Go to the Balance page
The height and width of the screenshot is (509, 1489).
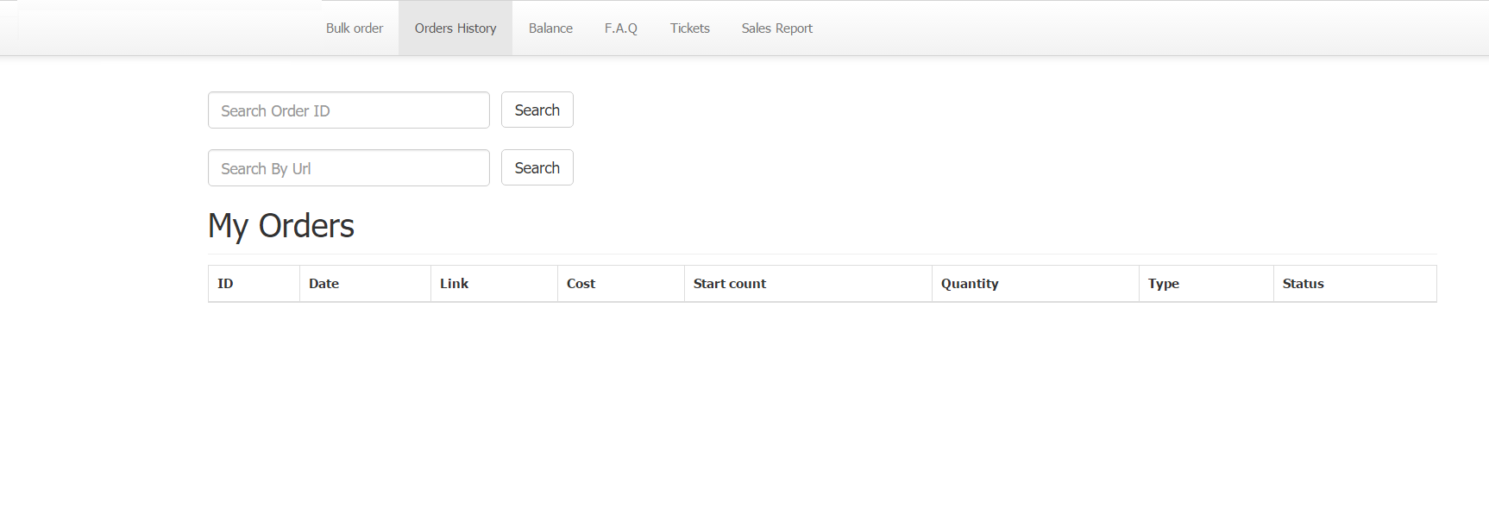pyautogui.click(x=550, y=28)
